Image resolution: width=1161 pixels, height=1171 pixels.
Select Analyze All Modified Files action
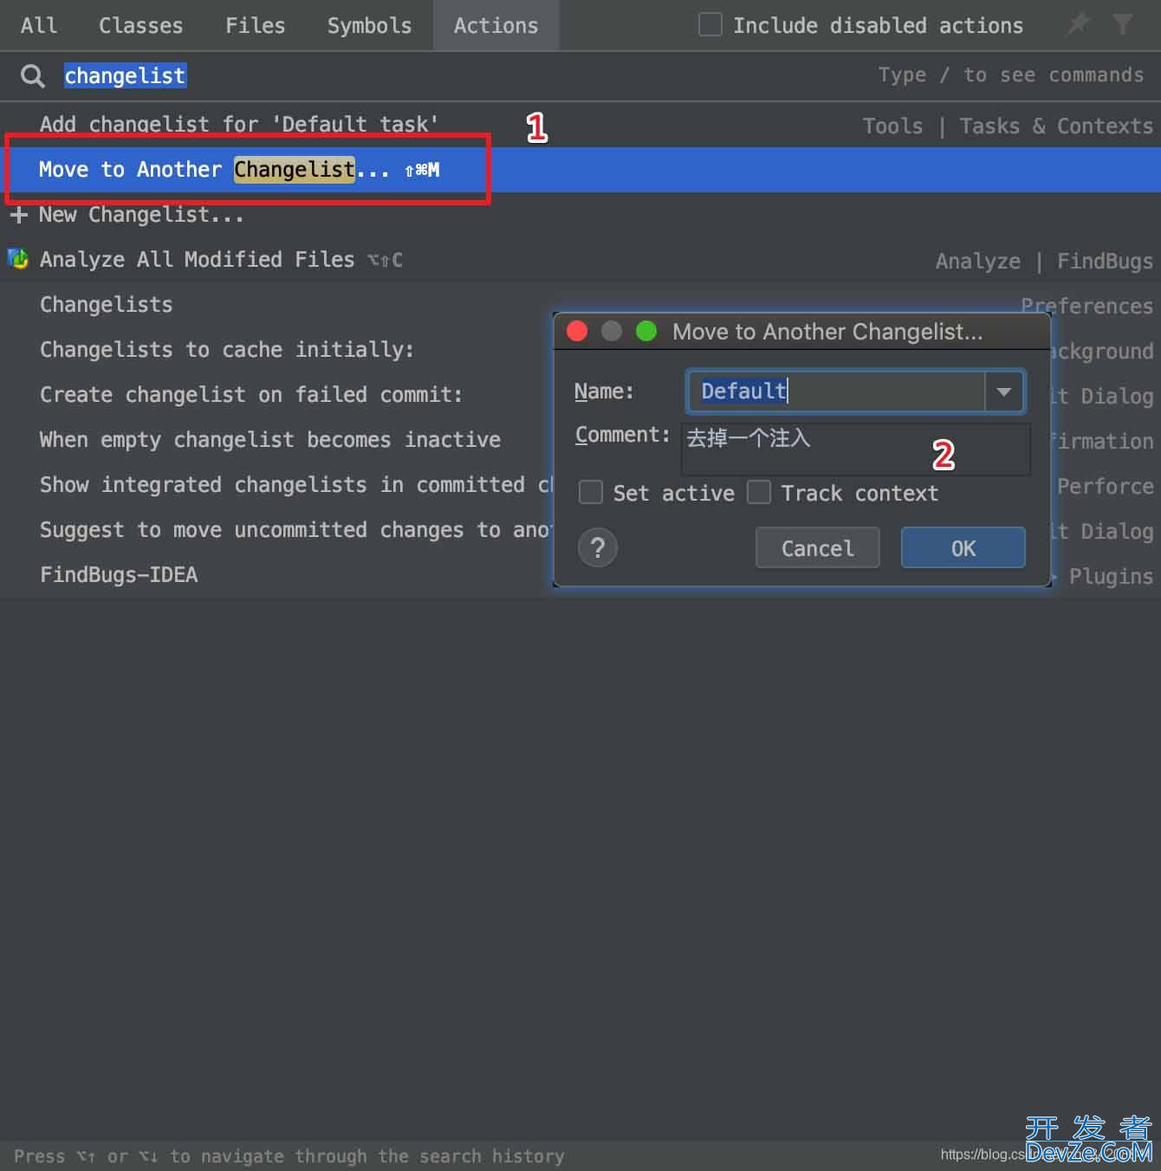pyautogui.click(x=580, y=260)
